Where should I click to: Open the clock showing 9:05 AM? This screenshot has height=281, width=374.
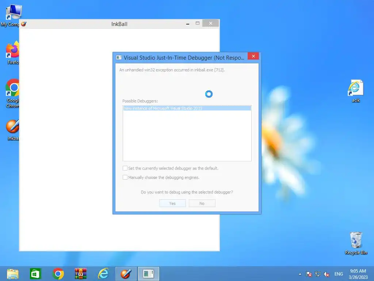tap(358, 274)
